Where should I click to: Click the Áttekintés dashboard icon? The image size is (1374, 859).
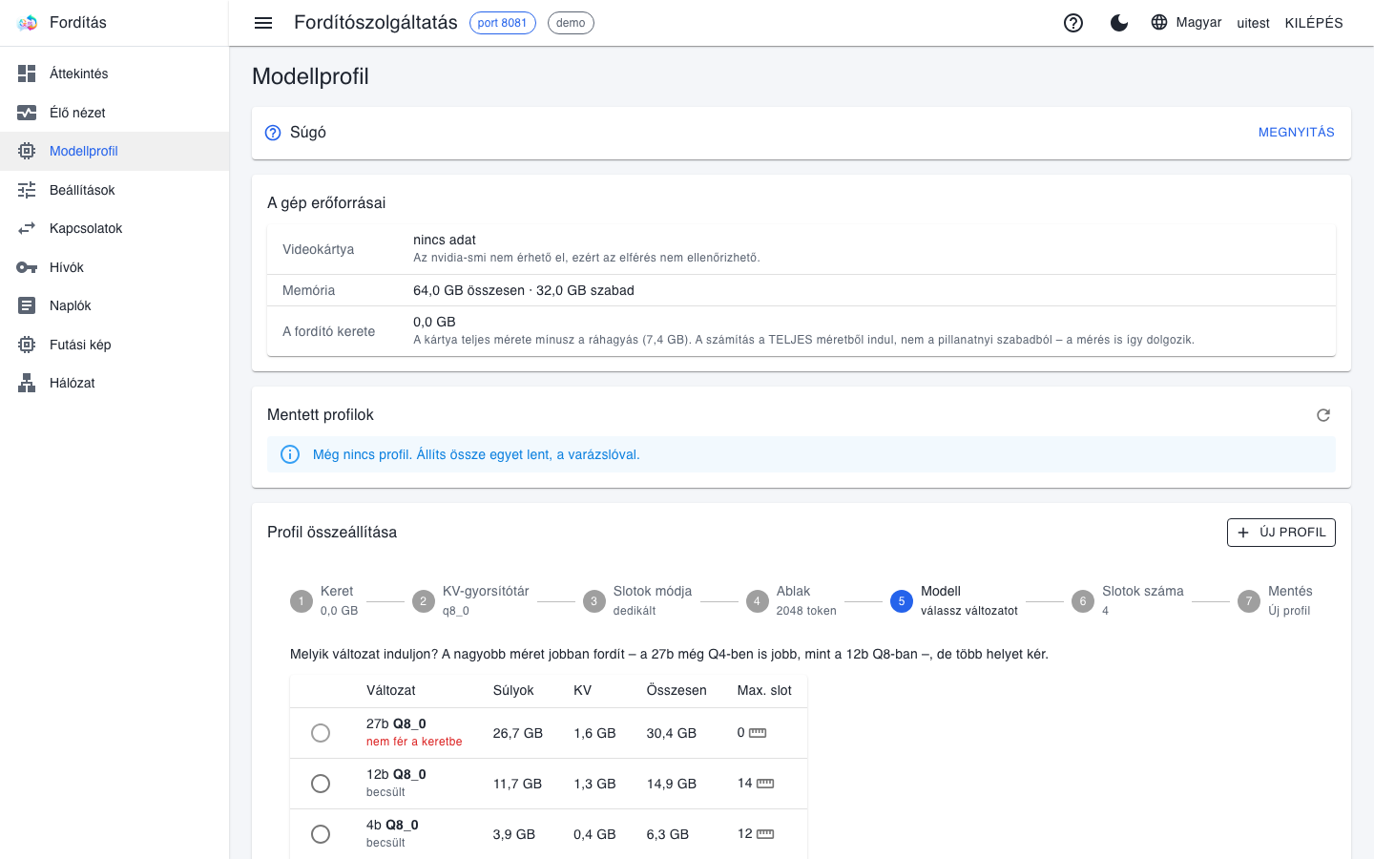27,73
